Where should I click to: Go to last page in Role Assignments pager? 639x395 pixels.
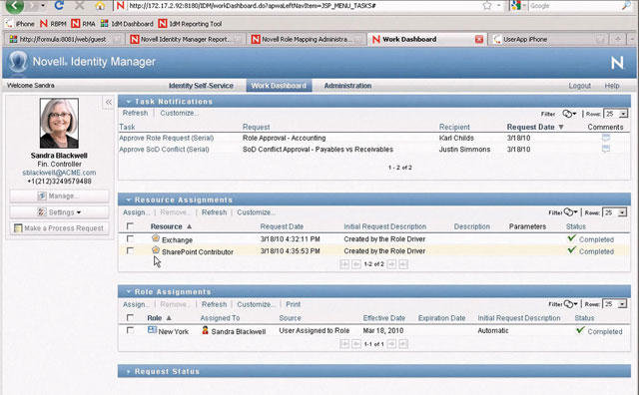coord(403,344)
